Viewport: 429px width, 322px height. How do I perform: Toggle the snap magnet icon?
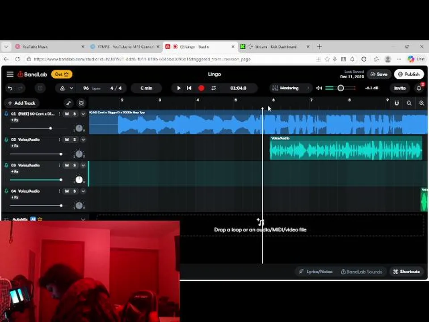point(397,103)
